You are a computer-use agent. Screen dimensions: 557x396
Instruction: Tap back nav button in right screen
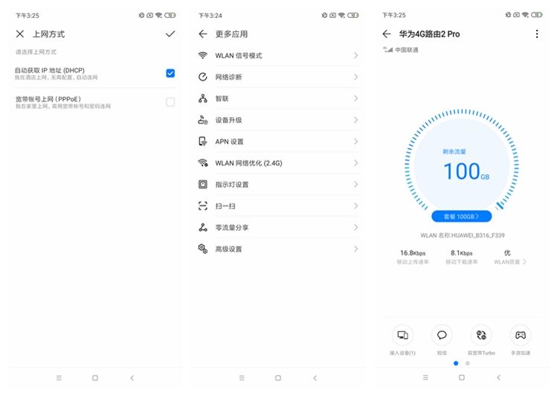pos(498,377)
